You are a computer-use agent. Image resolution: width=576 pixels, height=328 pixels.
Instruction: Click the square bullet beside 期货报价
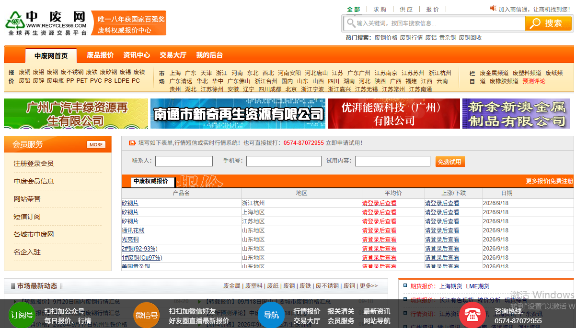coord(405,285)
